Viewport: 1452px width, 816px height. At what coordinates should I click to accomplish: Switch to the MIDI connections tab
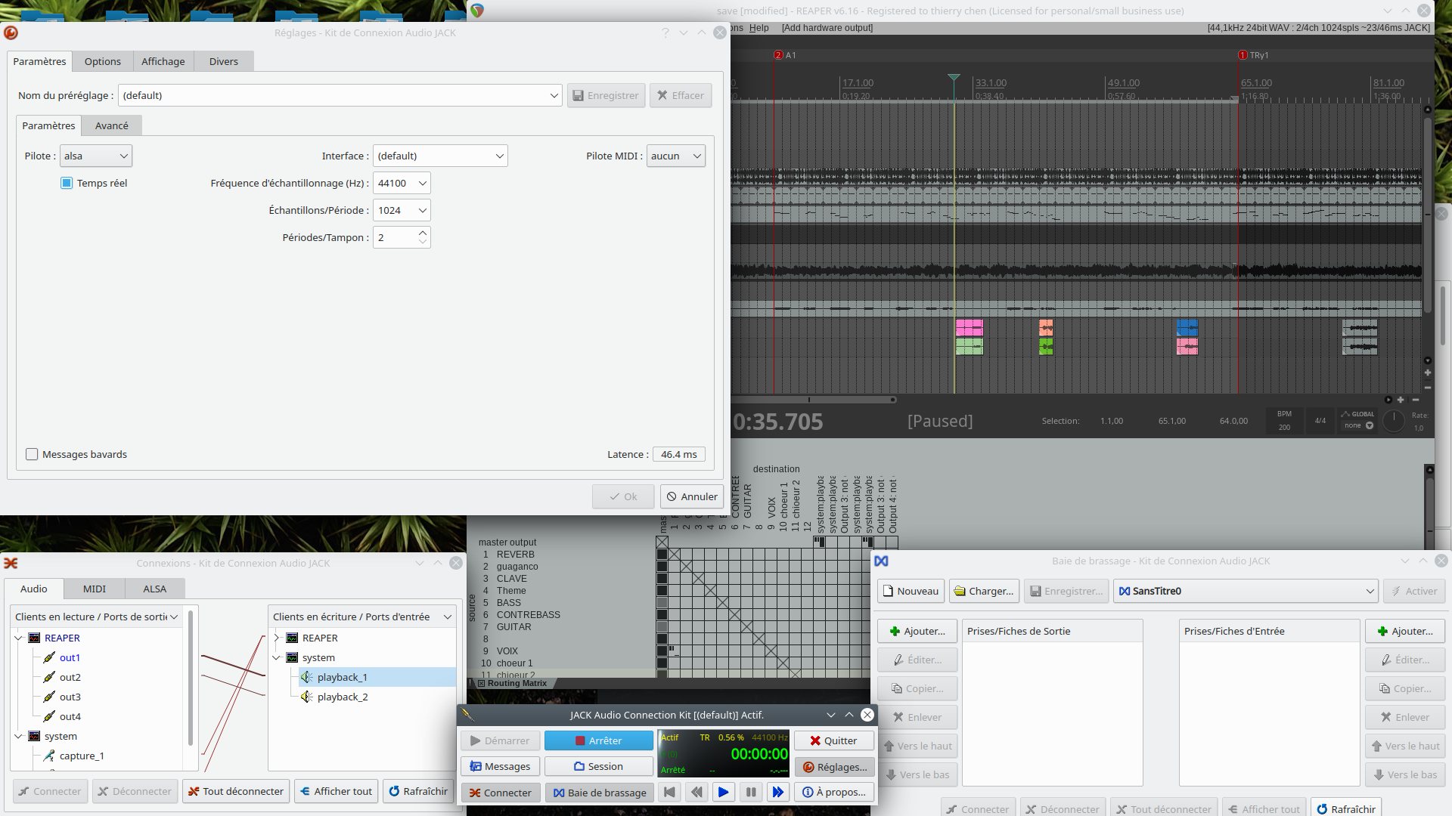click(x=94, y=589)
